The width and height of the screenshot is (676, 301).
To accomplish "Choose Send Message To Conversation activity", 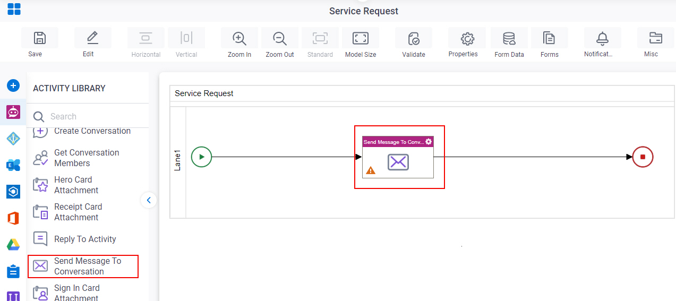I will [83, 266].
